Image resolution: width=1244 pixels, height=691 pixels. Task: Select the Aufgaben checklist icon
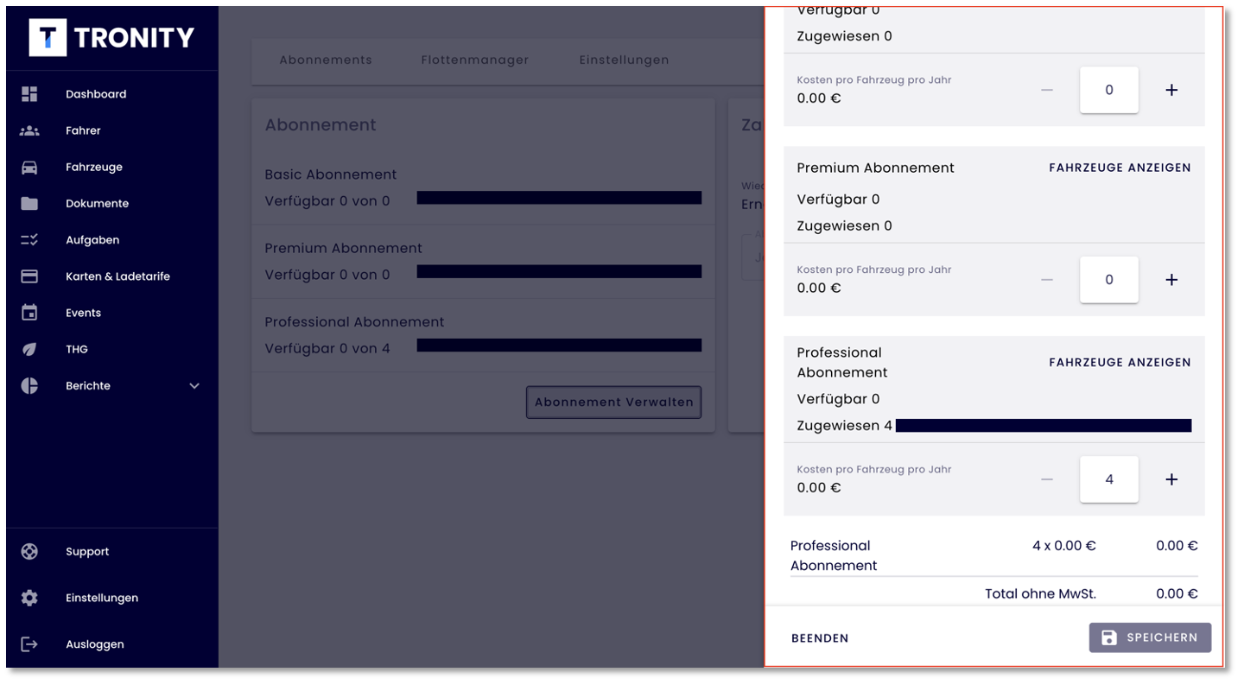(29, 240)
